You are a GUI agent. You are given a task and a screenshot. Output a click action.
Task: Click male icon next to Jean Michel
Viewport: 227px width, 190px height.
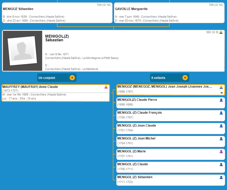[221, 139]
